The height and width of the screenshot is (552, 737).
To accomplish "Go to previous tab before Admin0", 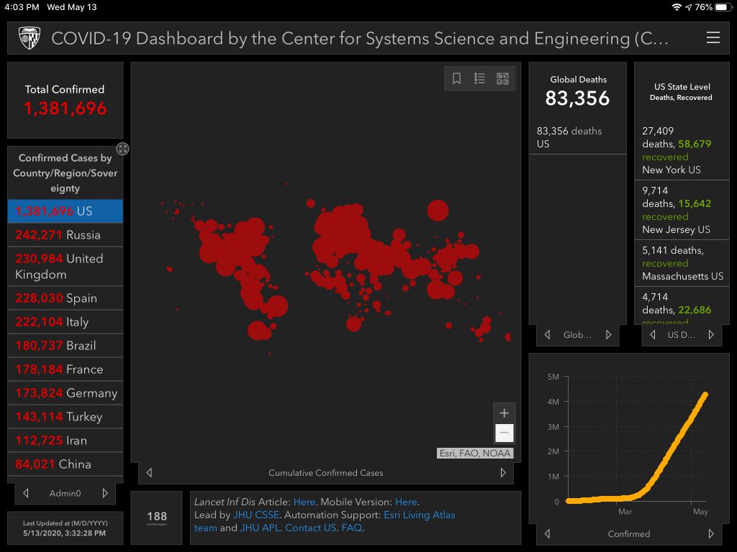I will pyautogui.click(x=26, y=493).
